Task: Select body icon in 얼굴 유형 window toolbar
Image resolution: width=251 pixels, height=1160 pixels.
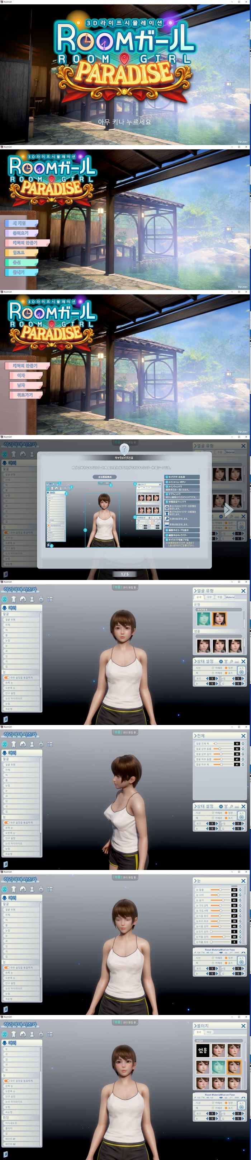Action: (14, 599)
